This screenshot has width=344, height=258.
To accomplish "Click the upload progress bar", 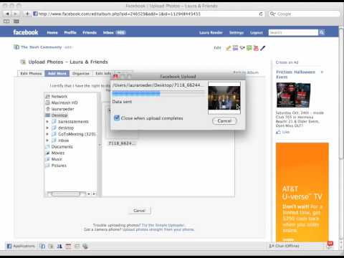I will click(158, 94).
